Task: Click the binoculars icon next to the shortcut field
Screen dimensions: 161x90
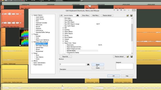Action: (88, 64)
